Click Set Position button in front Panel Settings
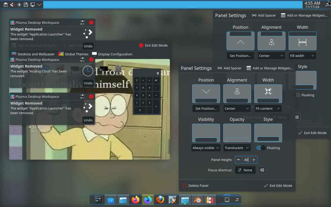 pos(206,108)
